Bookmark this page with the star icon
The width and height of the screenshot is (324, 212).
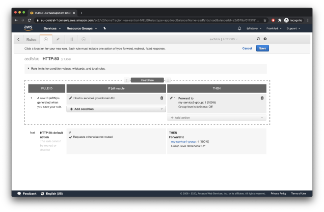click(x=265, y=20)
